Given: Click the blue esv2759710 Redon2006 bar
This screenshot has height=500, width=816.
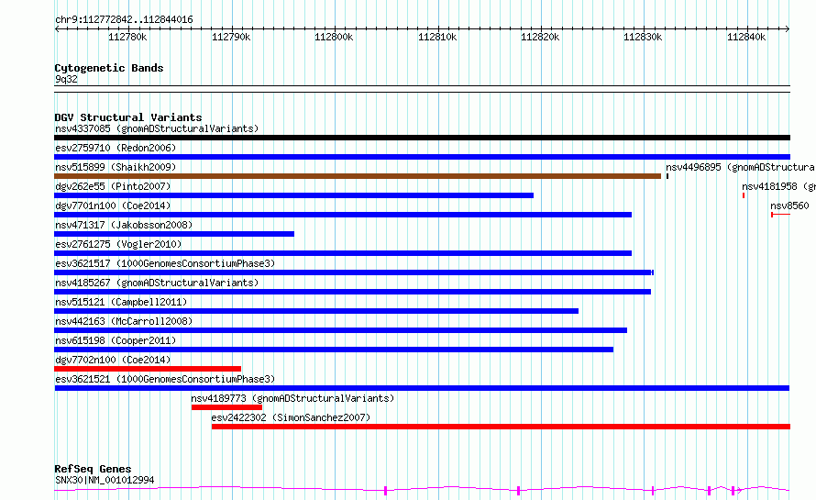Looking at the screenshot, I should point(422,157).
